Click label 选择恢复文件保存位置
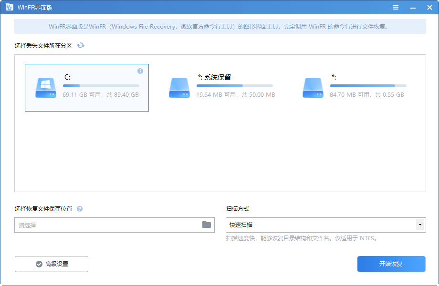439x286 pixels. 43,209
